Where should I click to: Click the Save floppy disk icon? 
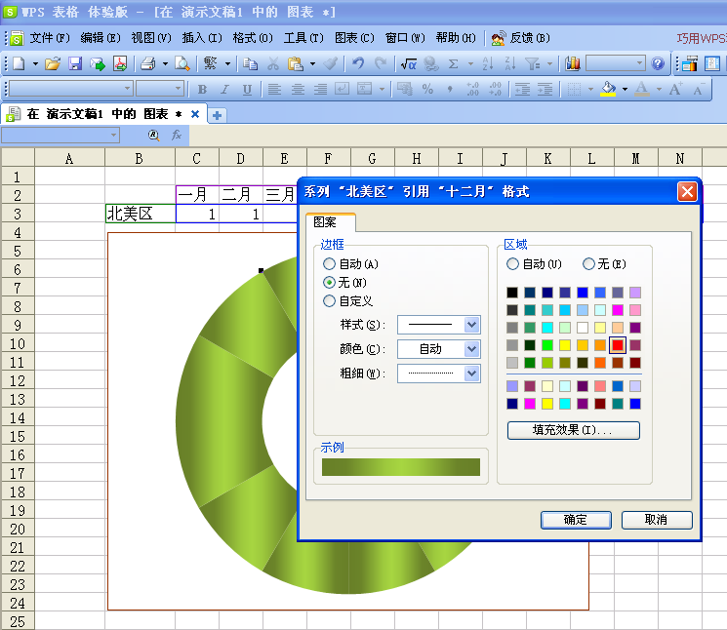(x=75, y=63)
